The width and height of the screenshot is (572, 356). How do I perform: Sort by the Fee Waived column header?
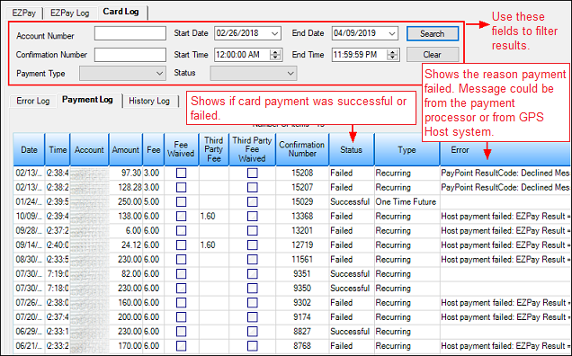point(182,149)
